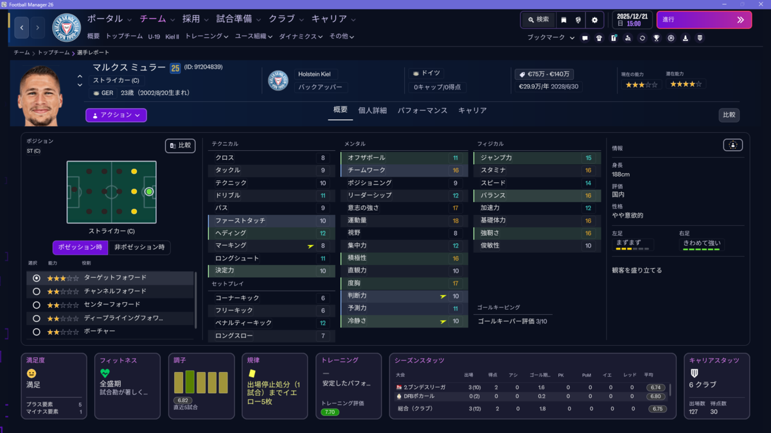
Task: Open トップチーム in the team submenu
Action: pyautogui.click(x=124, y=37)
